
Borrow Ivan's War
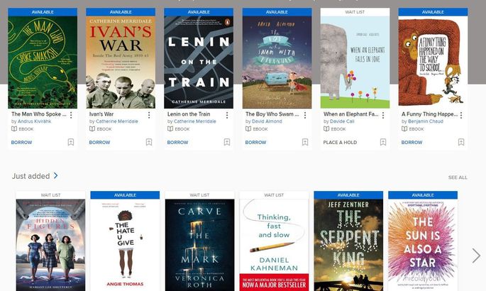tap(99, 142)
